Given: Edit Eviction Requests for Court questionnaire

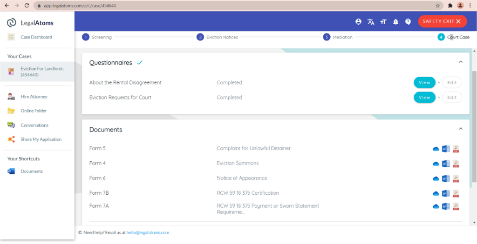Looking at the screenshot, I should click(452, 98).
